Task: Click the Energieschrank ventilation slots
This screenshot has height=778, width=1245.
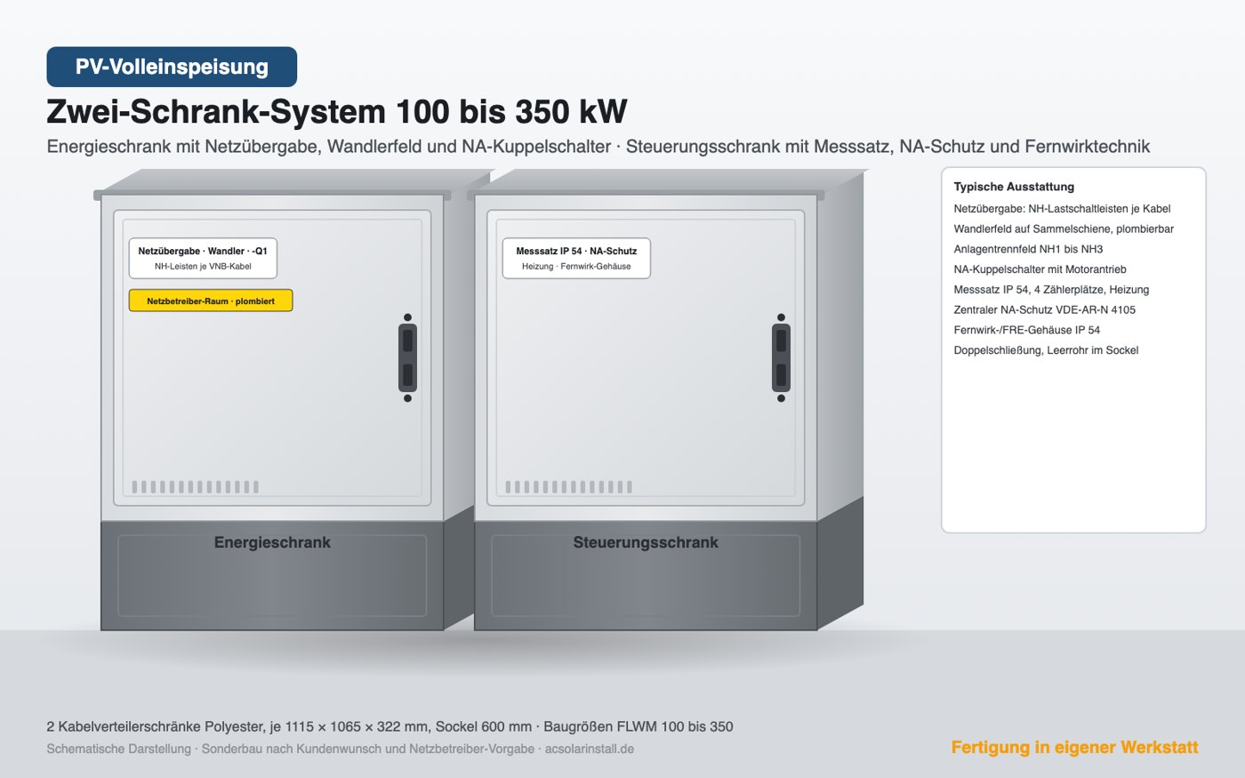Action: tap(196, 486)
